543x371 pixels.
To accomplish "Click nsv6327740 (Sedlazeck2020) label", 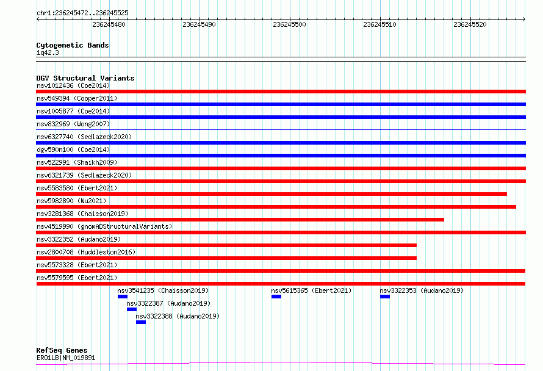I will [x=84, y=137].
